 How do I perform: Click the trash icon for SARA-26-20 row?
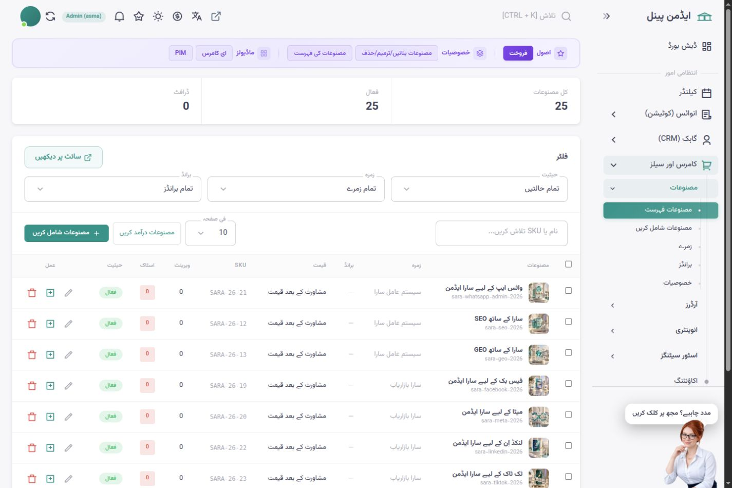click(x=32, y=417)
